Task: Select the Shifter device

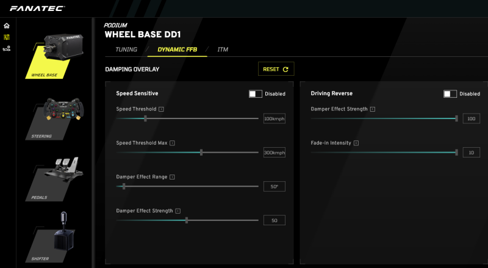Action: 51,237
